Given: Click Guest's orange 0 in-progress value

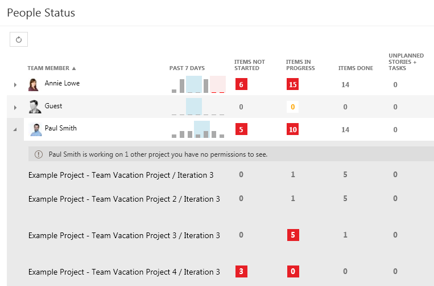Looking at the screenshot, I should 292,107.
